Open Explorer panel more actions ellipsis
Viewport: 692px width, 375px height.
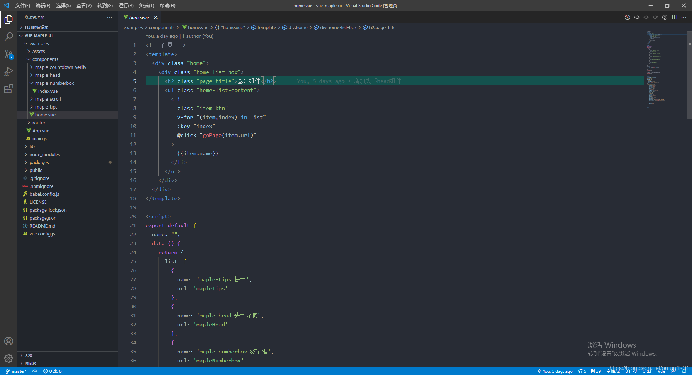pos(110,17)
